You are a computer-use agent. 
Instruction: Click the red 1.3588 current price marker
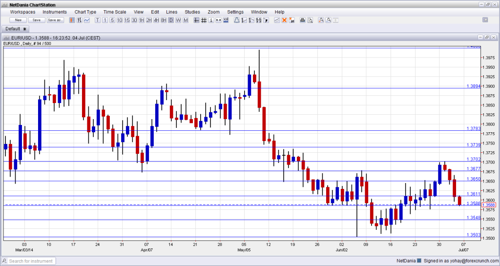tap(488, 205)
